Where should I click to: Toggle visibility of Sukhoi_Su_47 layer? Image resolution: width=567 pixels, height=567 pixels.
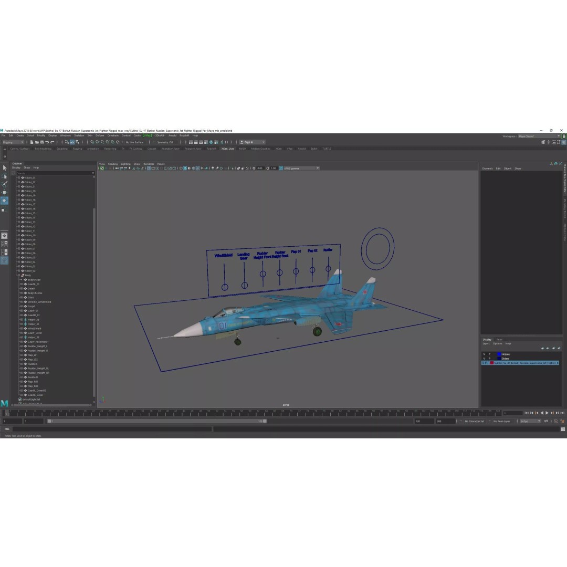tap(483, 363)
